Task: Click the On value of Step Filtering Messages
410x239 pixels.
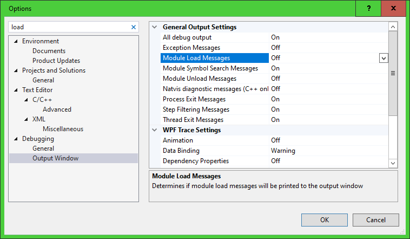Action: pos(275,109)
